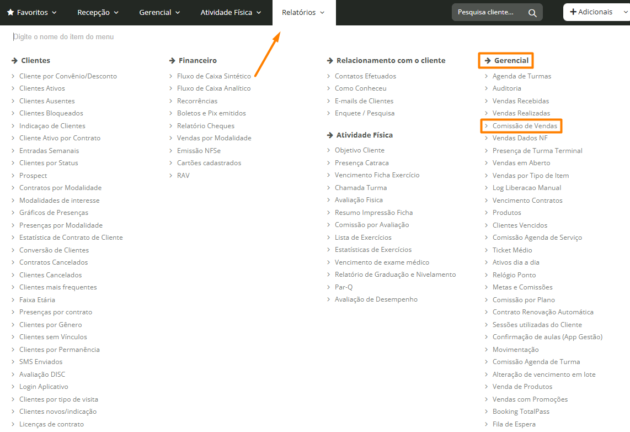630x432 pixels.
Task: Open Clientes Bloqueados report
Action: [x=51, y=113]
